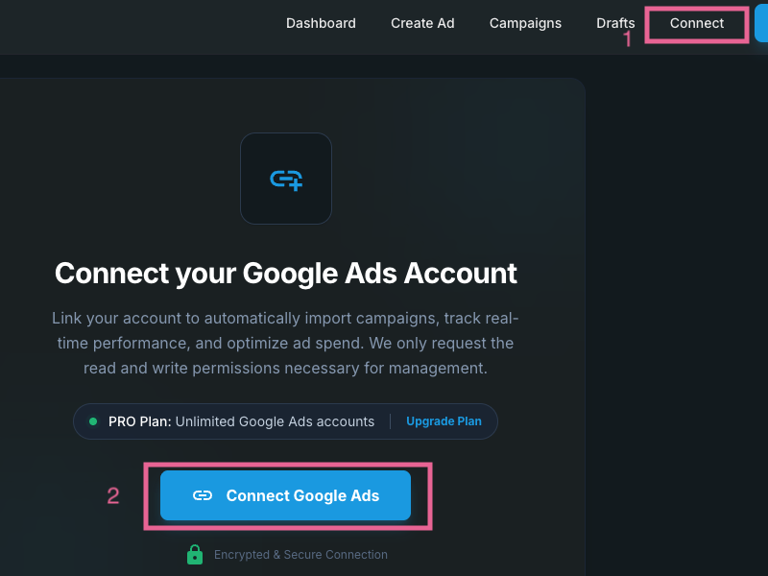The height and width of the screenshot is (576, 768).
Task: Click the Encrypted & Secure Connection label
Action: 301,554
